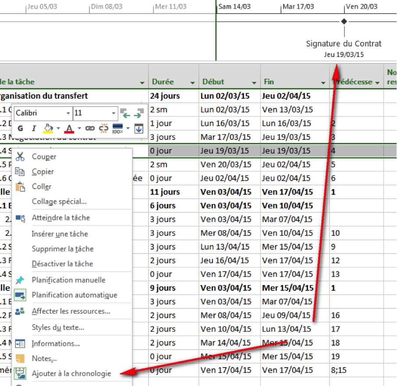This screenshot has width=397, height=386.
Task: Apply yellow background fill color
Action: (48, 129)
